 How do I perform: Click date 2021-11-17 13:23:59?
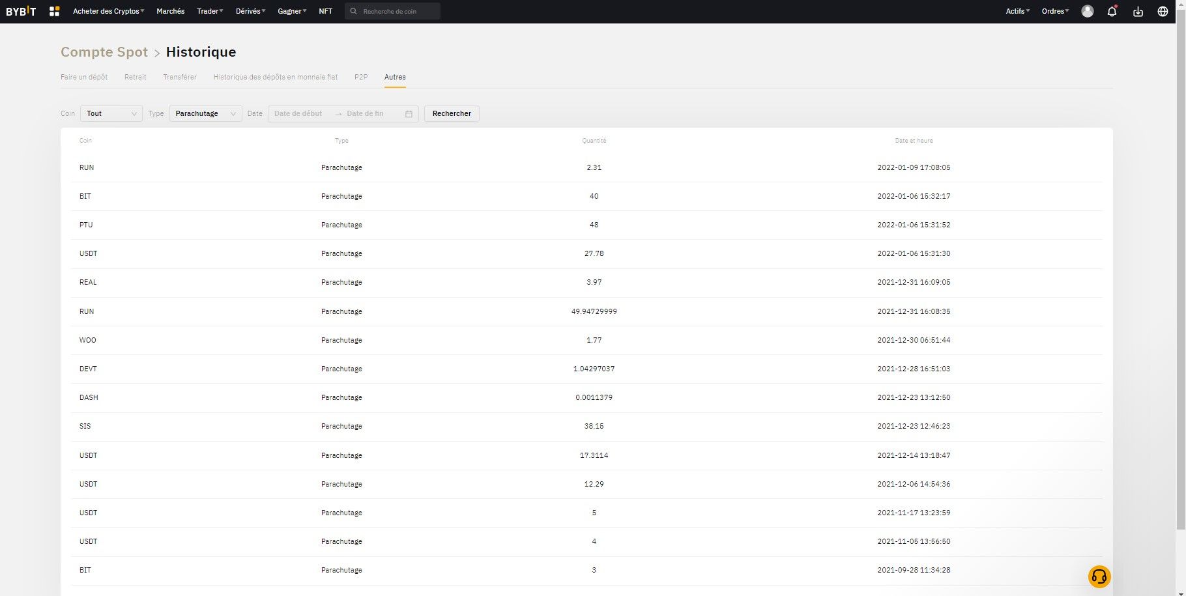(x=914, y=513)
